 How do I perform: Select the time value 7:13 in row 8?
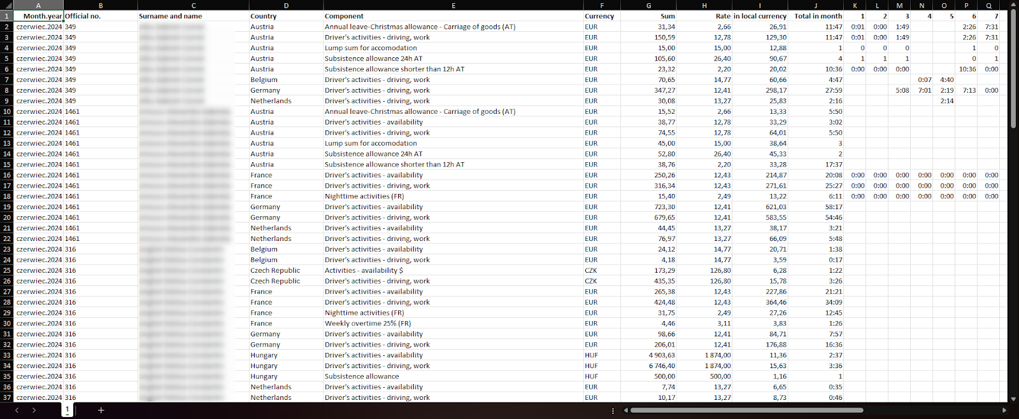point(966,90)
